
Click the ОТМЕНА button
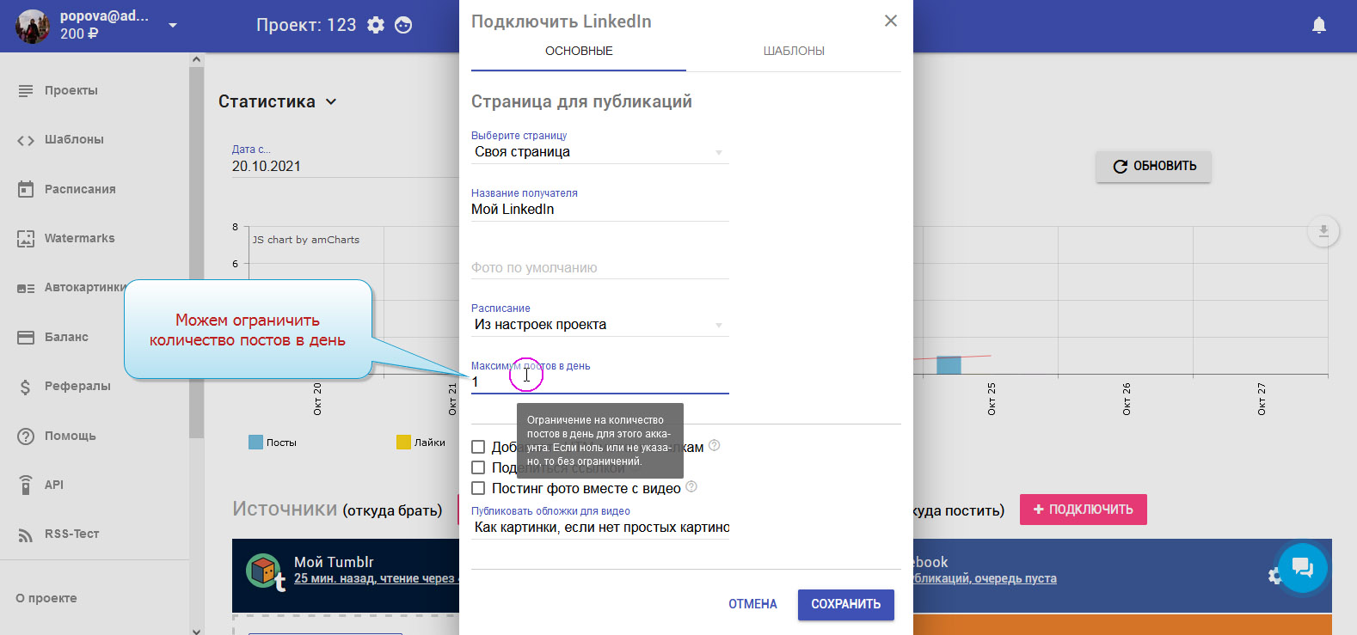[752, 604]
